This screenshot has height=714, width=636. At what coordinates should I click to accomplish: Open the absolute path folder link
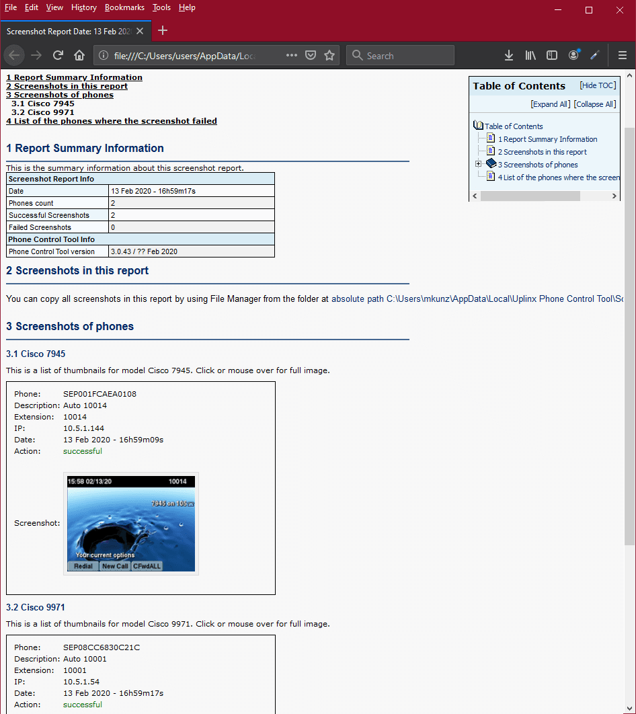[x=477, y=299]
